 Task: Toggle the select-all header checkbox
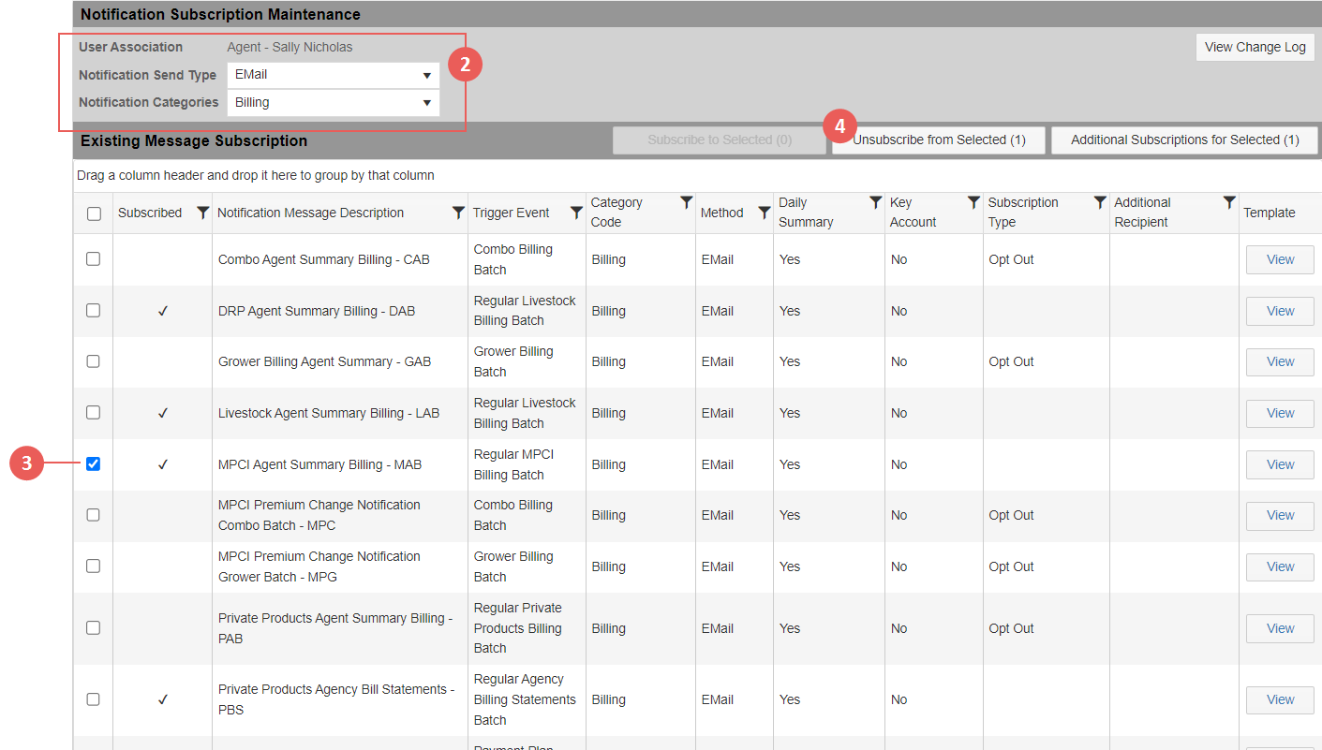pos(94,213)
